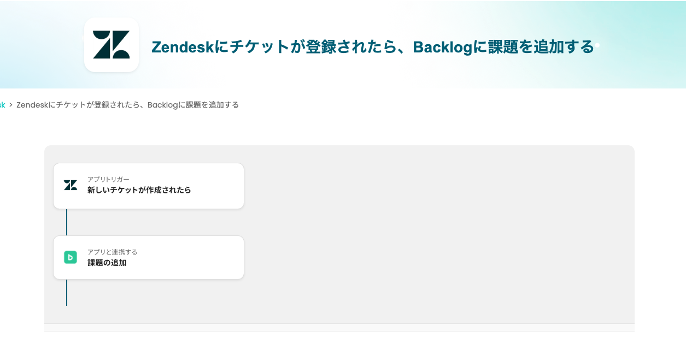Click the light strip at the bottom of the flow panel

pyautogui.click(x=339, y=327)
